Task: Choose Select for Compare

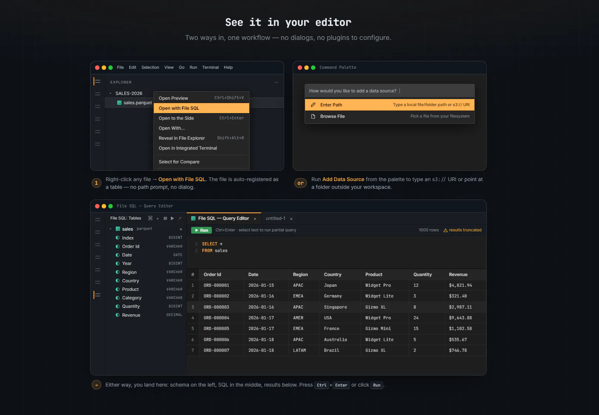Action: 202,162
